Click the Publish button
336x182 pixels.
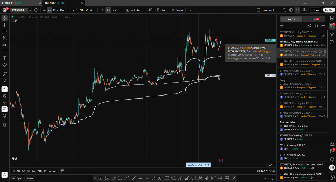point(329,10)
